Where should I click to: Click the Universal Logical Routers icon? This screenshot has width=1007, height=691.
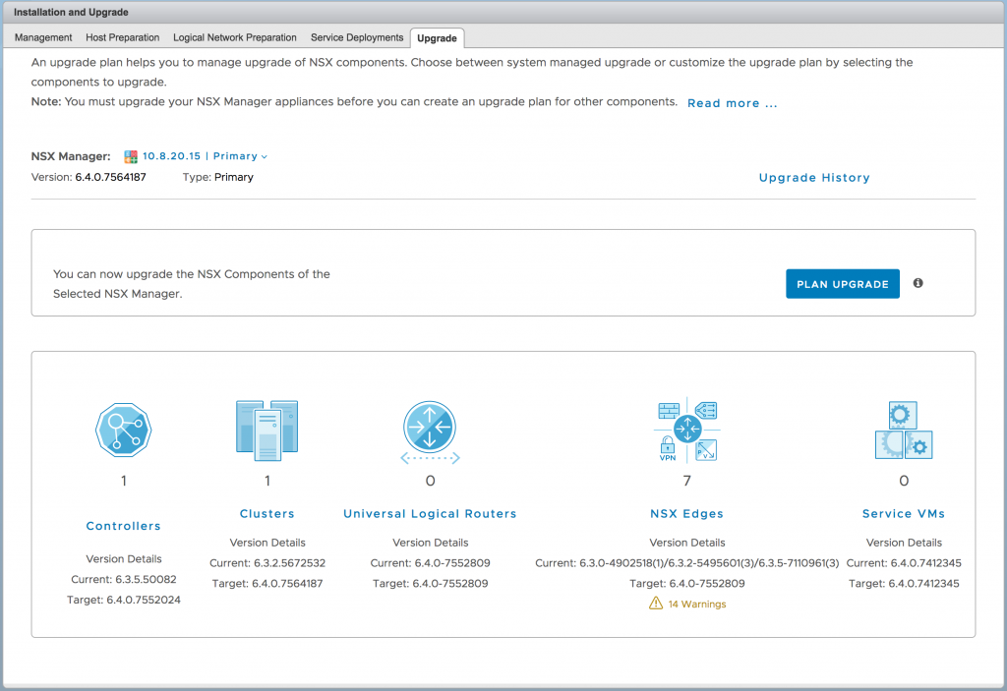pyautogui.click(x=430, y=430)
